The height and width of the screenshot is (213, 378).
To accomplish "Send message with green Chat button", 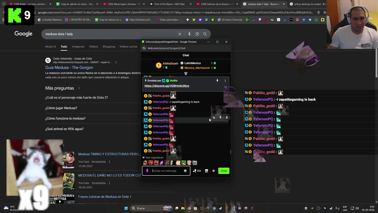I will click(224, 171).
